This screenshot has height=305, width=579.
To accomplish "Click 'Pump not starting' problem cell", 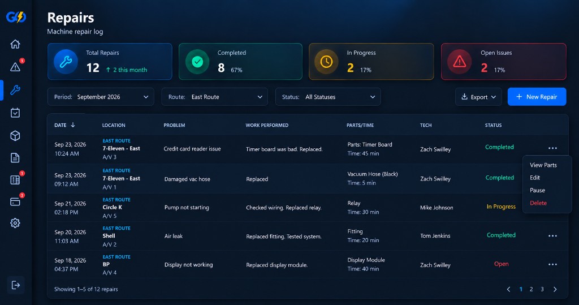I will click(x=187, y=208).
